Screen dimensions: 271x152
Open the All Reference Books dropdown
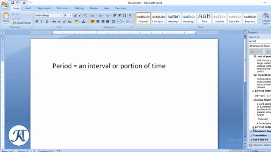[x=260, y=46]
